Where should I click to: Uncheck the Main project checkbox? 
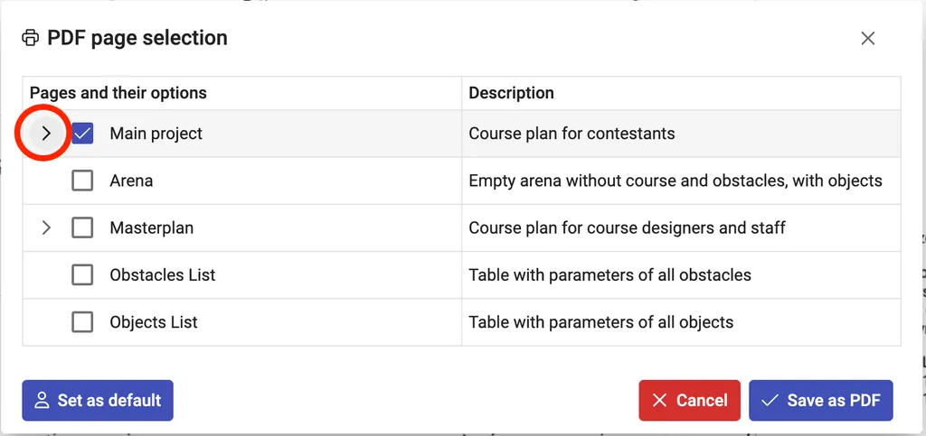point(82,134)
